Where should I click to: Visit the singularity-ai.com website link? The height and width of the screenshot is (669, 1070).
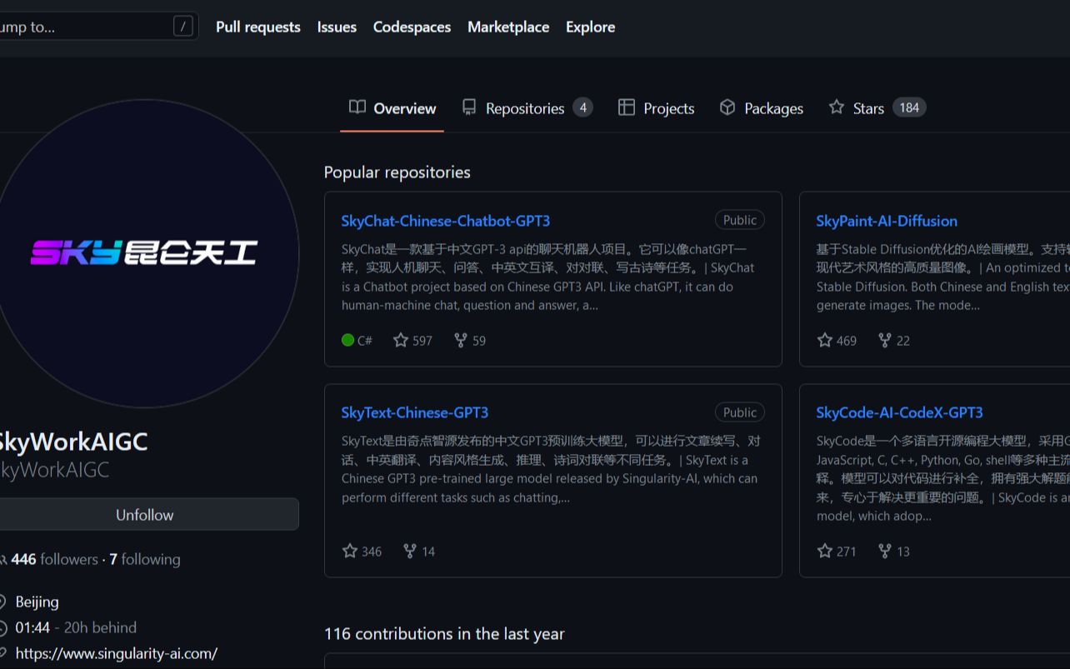coord(116,653)
